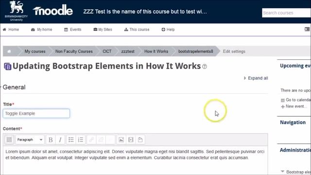This screenshot has width=311, height=175.
Task: Click the Search courses field
Action: [x=286, y=13]
